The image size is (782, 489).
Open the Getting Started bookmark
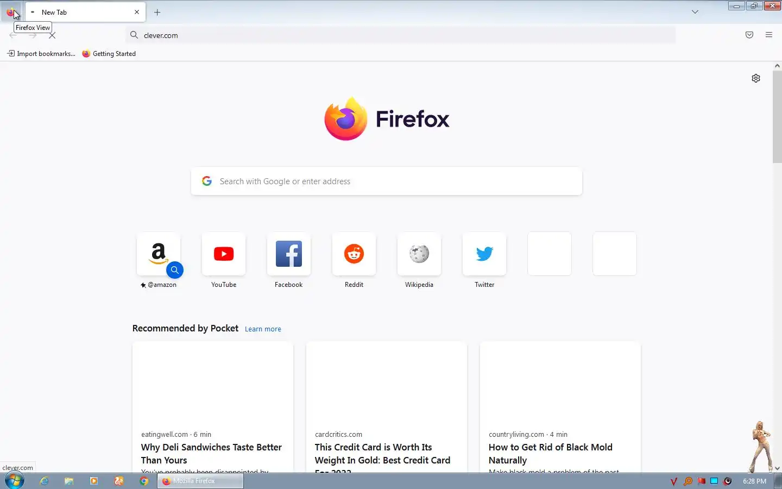tap(109, 54)
